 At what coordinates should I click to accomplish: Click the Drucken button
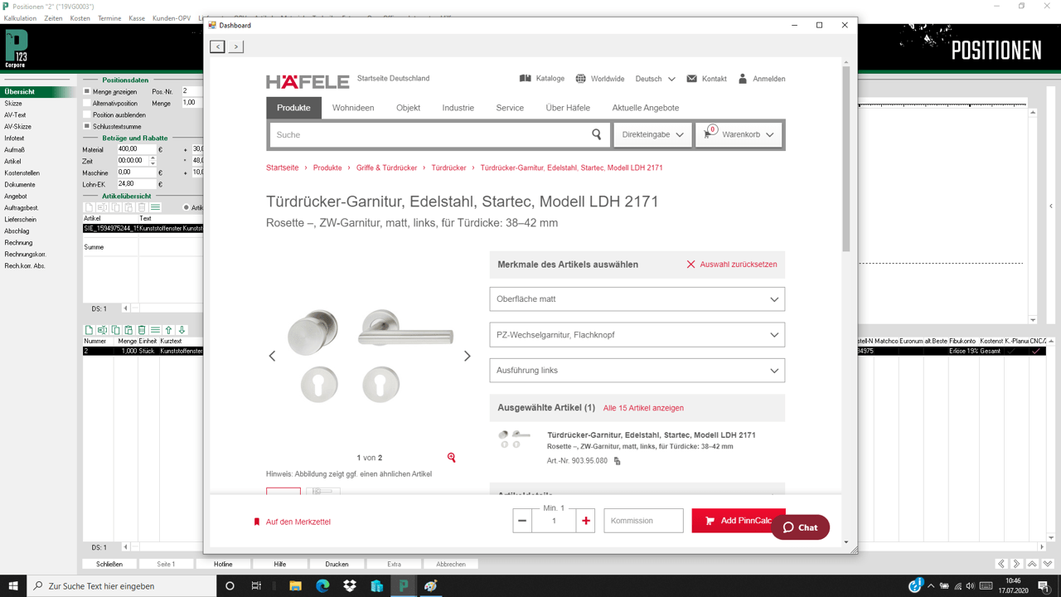coord(337,564)
